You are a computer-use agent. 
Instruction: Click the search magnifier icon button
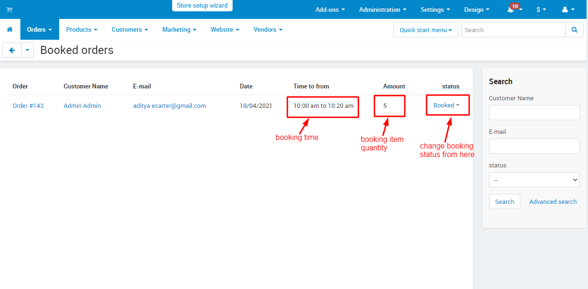[x=574, y=30]
